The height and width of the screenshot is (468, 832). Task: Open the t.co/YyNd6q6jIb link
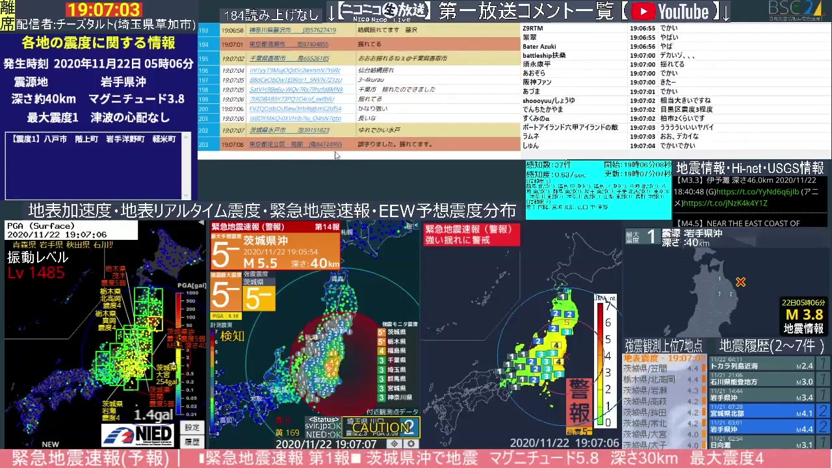click(757, 192)
